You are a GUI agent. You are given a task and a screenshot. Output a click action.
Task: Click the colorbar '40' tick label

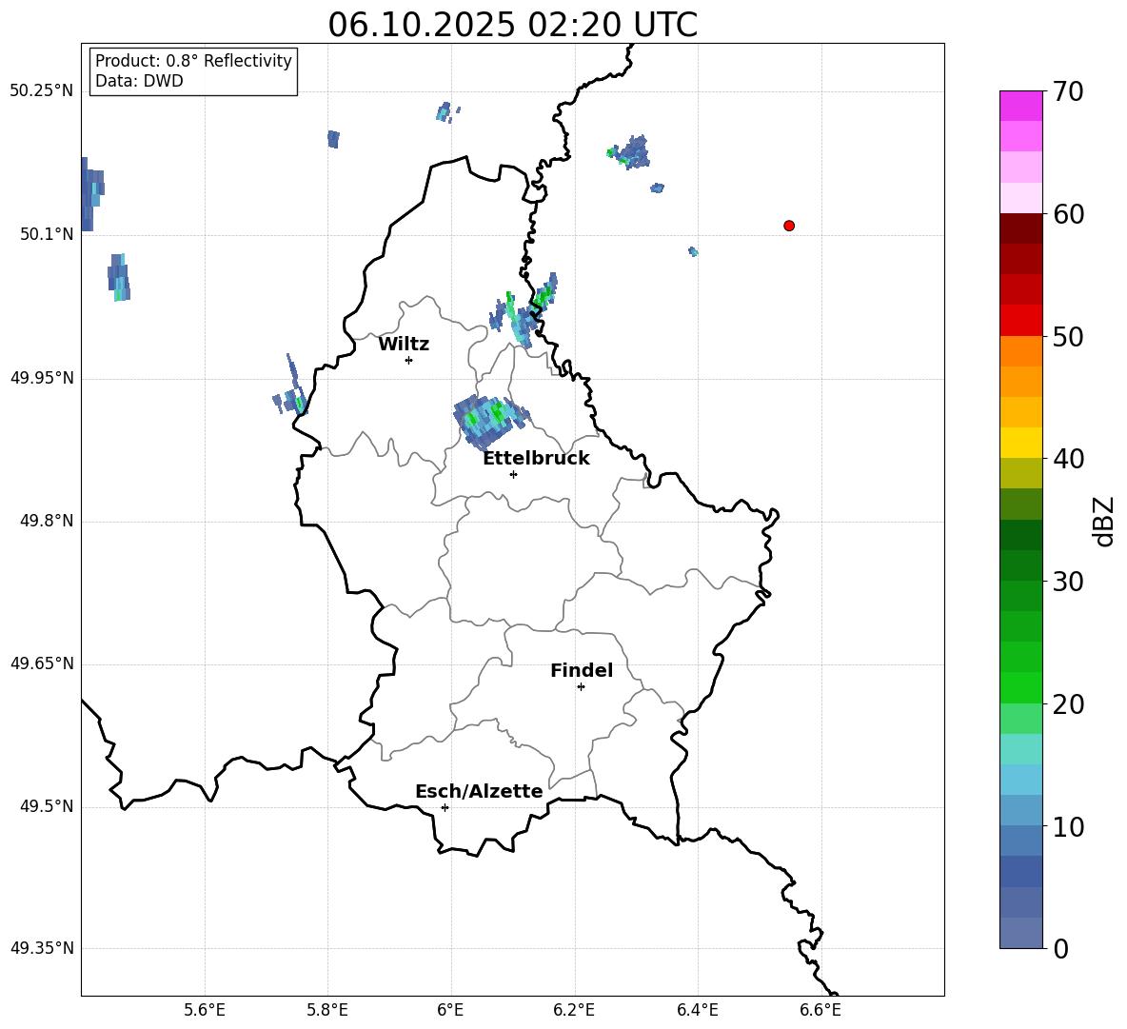[x=1069, y=459]
